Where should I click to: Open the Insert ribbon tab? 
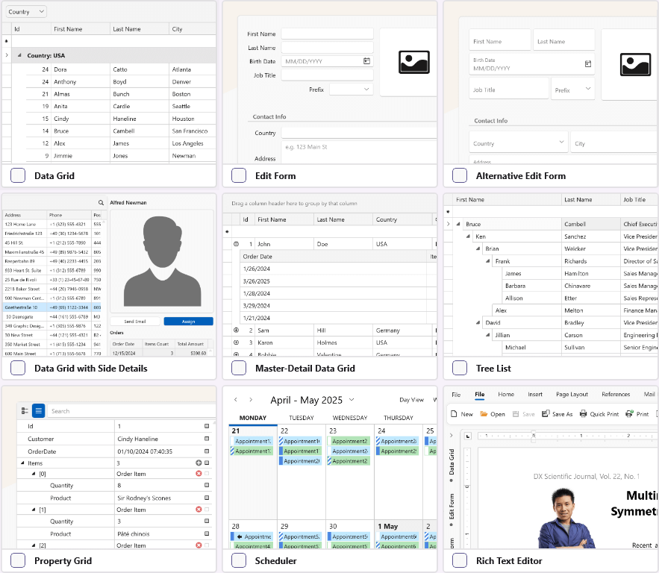pos(535,395)
